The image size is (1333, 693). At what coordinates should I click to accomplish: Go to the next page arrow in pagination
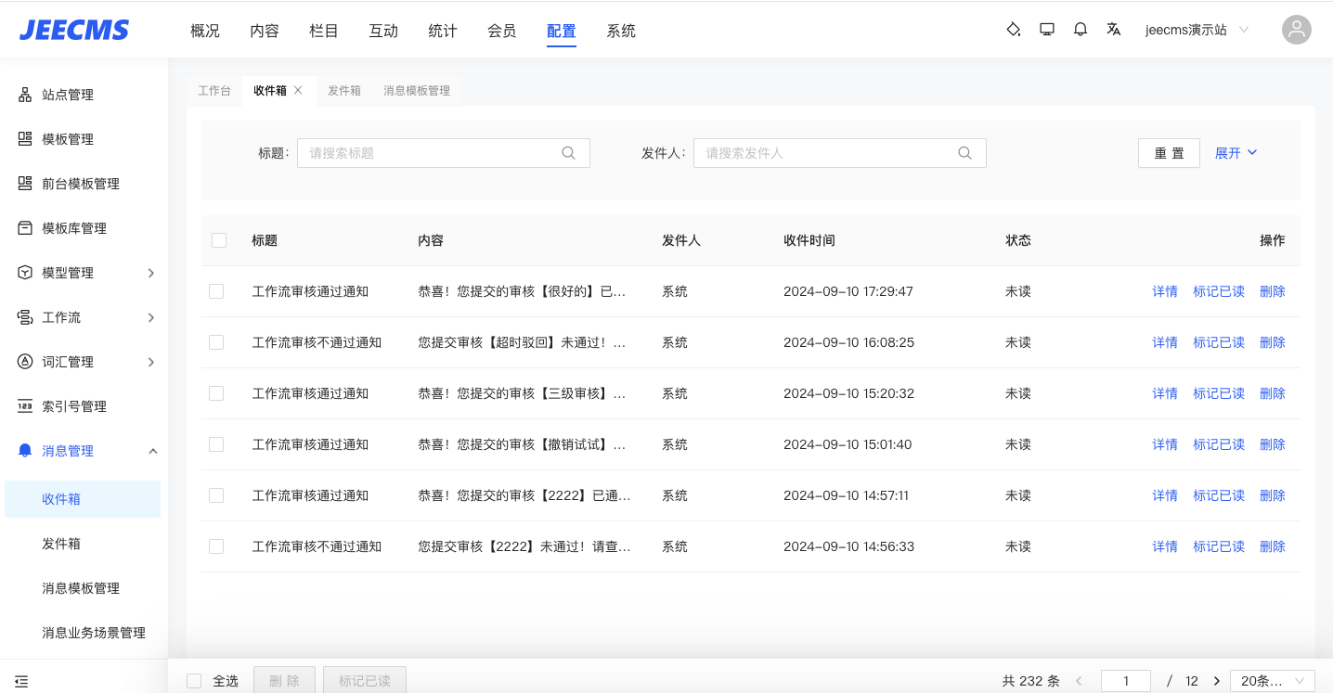[1217, 681]
